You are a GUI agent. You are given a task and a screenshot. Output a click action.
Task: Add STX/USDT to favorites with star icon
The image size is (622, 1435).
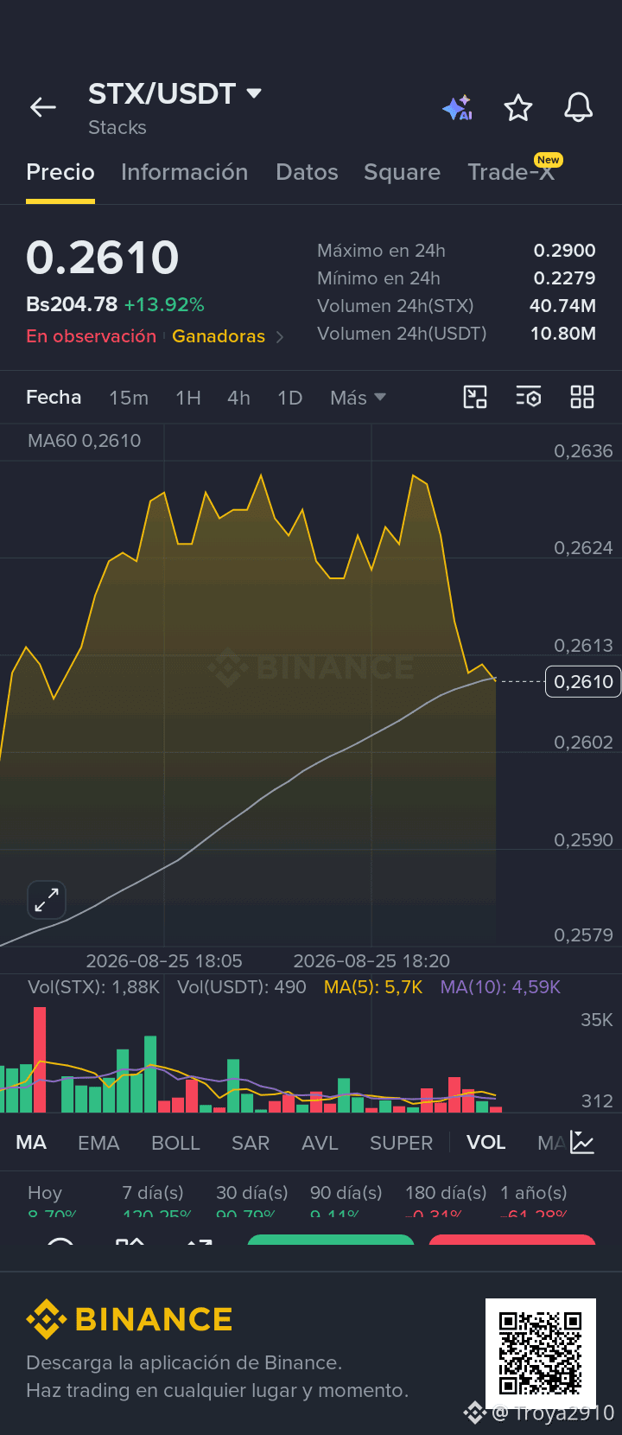click(518, 108)
